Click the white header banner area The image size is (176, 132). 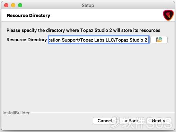point(88,15)
